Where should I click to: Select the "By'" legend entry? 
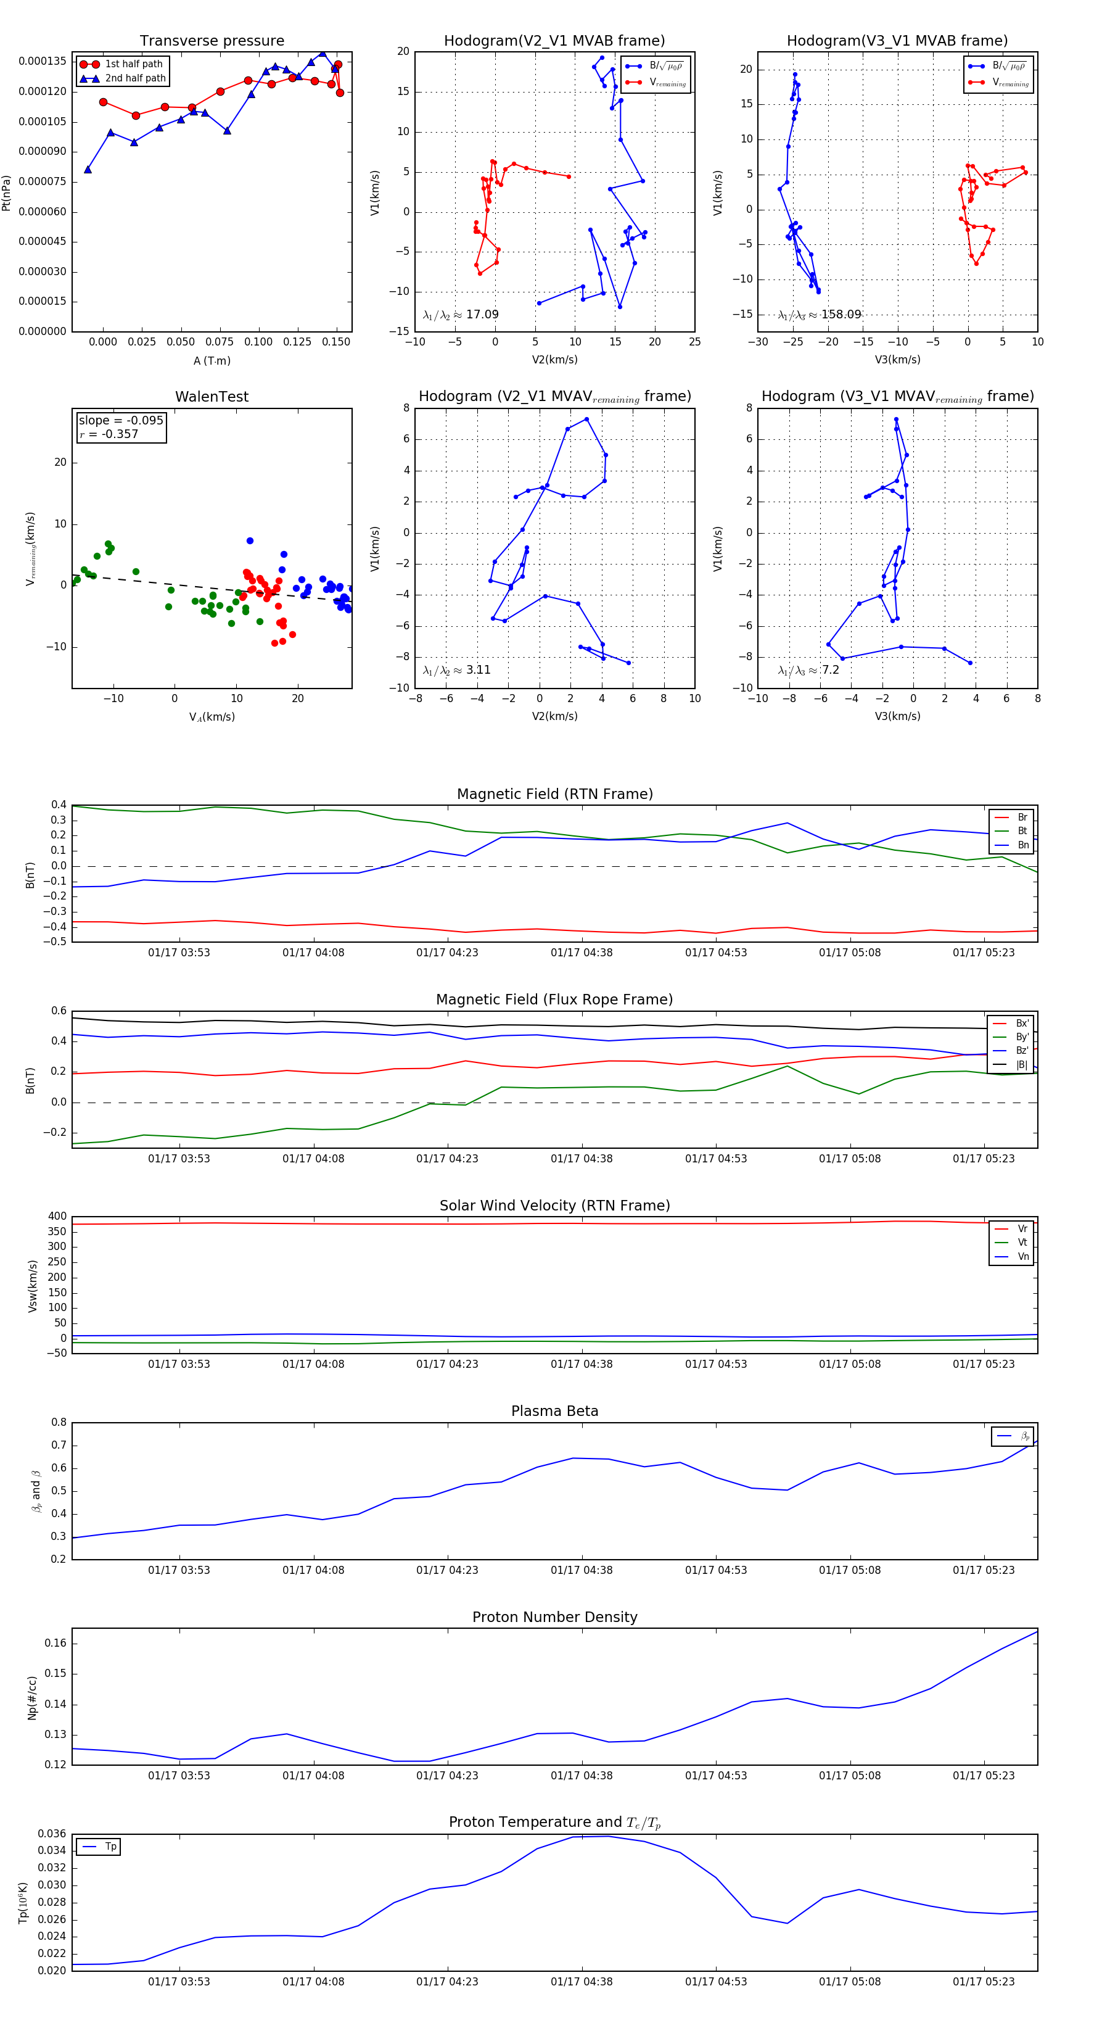(1011, 1037)
